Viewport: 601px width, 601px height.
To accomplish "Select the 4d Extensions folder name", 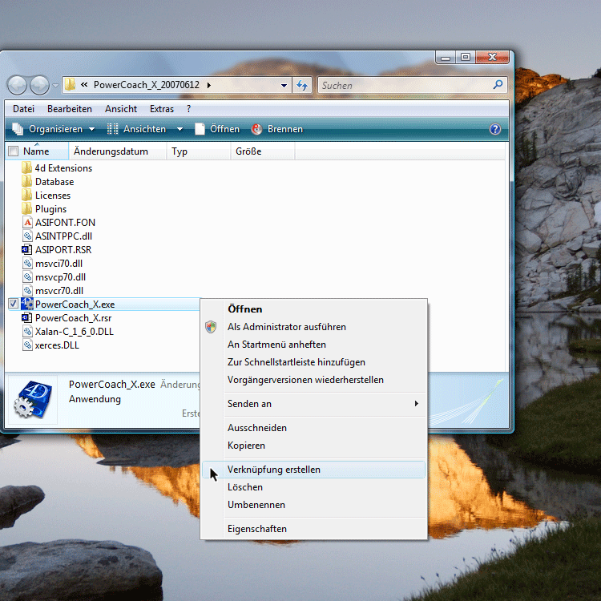I will coord(63,168).
